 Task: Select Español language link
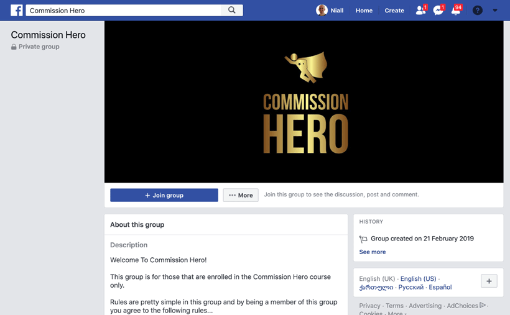pyautogui.click(x=440, y=287)
